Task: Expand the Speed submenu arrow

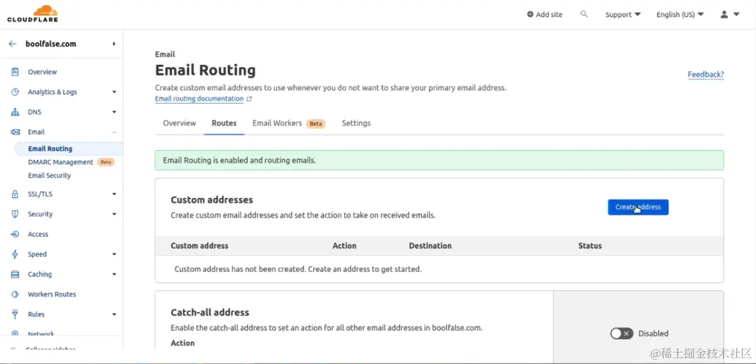Action: point(115,254)
